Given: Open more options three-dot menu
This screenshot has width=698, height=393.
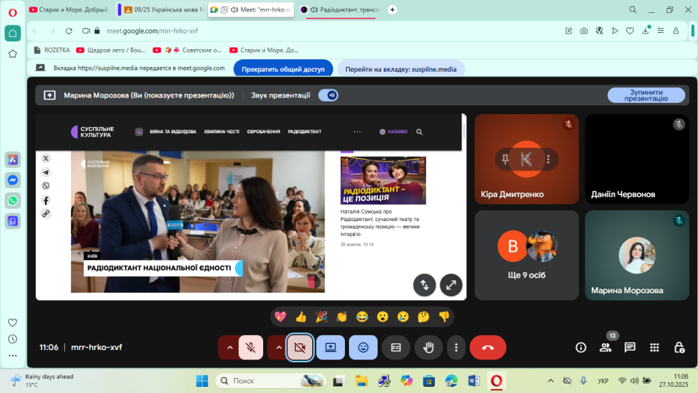Looking at the screenshot, I should tap(456, 347).
